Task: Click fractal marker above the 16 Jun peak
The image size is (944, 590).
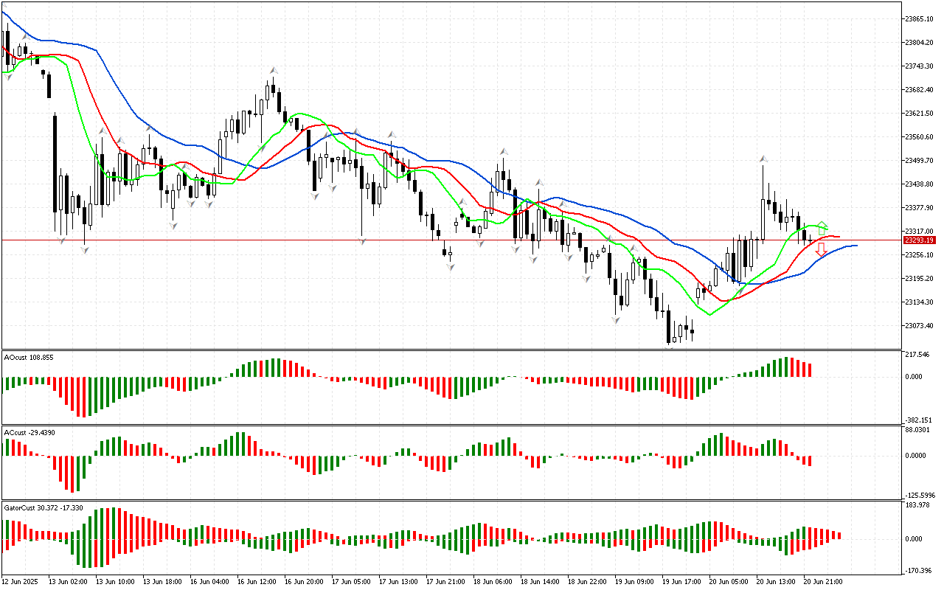Action: [x=272, y=69]
